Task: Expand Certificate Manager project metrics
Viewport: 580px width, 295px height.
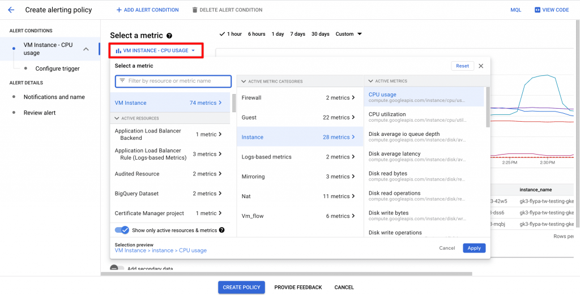Action: (170, 213)
